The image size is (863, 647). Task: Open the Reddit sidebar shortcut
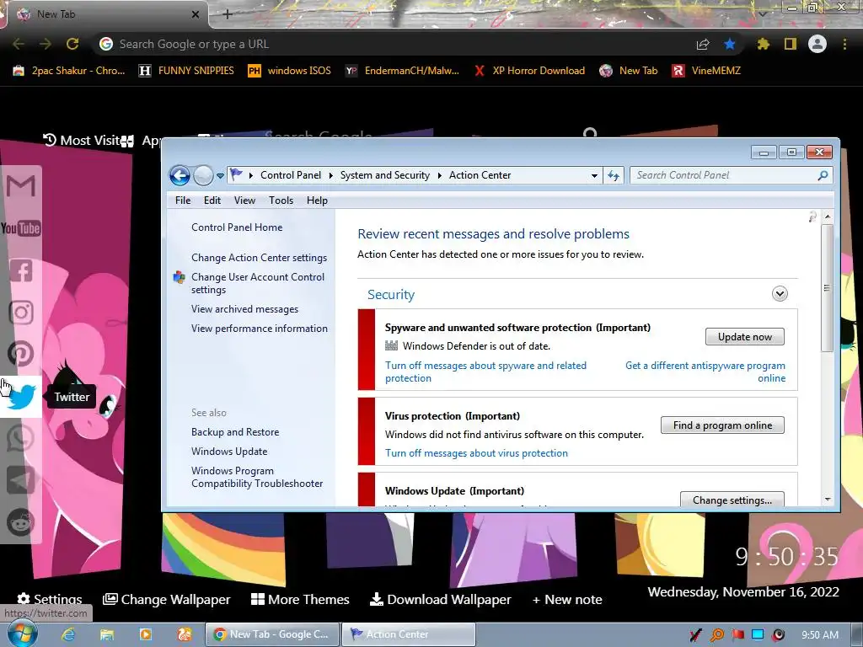pyautogui.click(x=21, y=522)
